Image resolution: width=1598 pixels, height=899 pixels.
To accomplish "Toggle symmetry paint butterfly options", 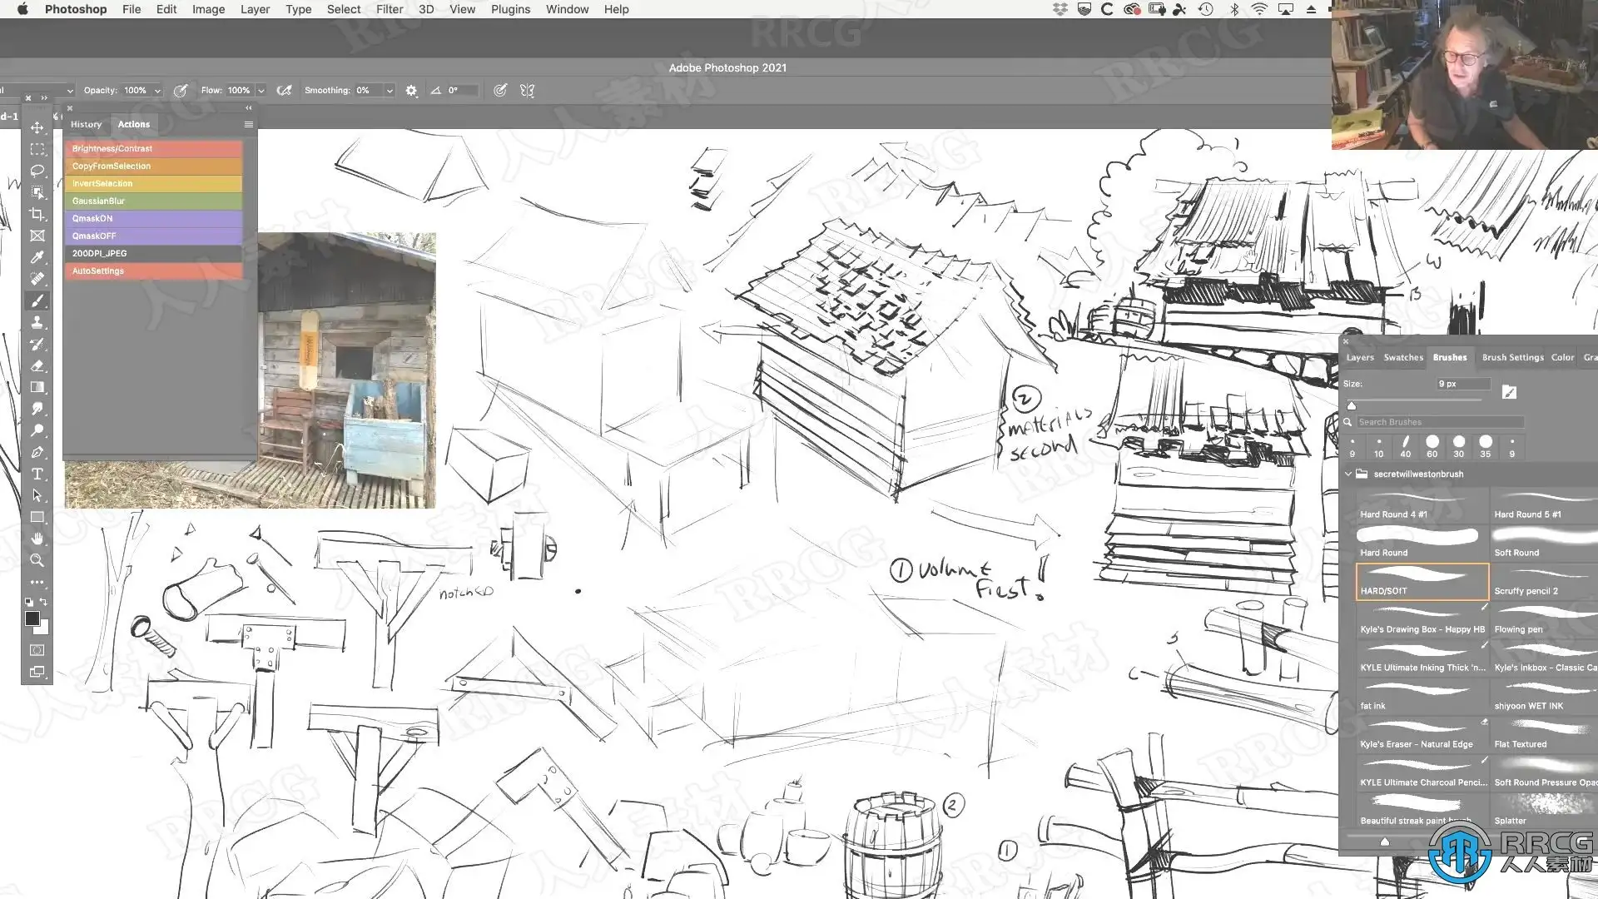I will click(x=527, y=91).
